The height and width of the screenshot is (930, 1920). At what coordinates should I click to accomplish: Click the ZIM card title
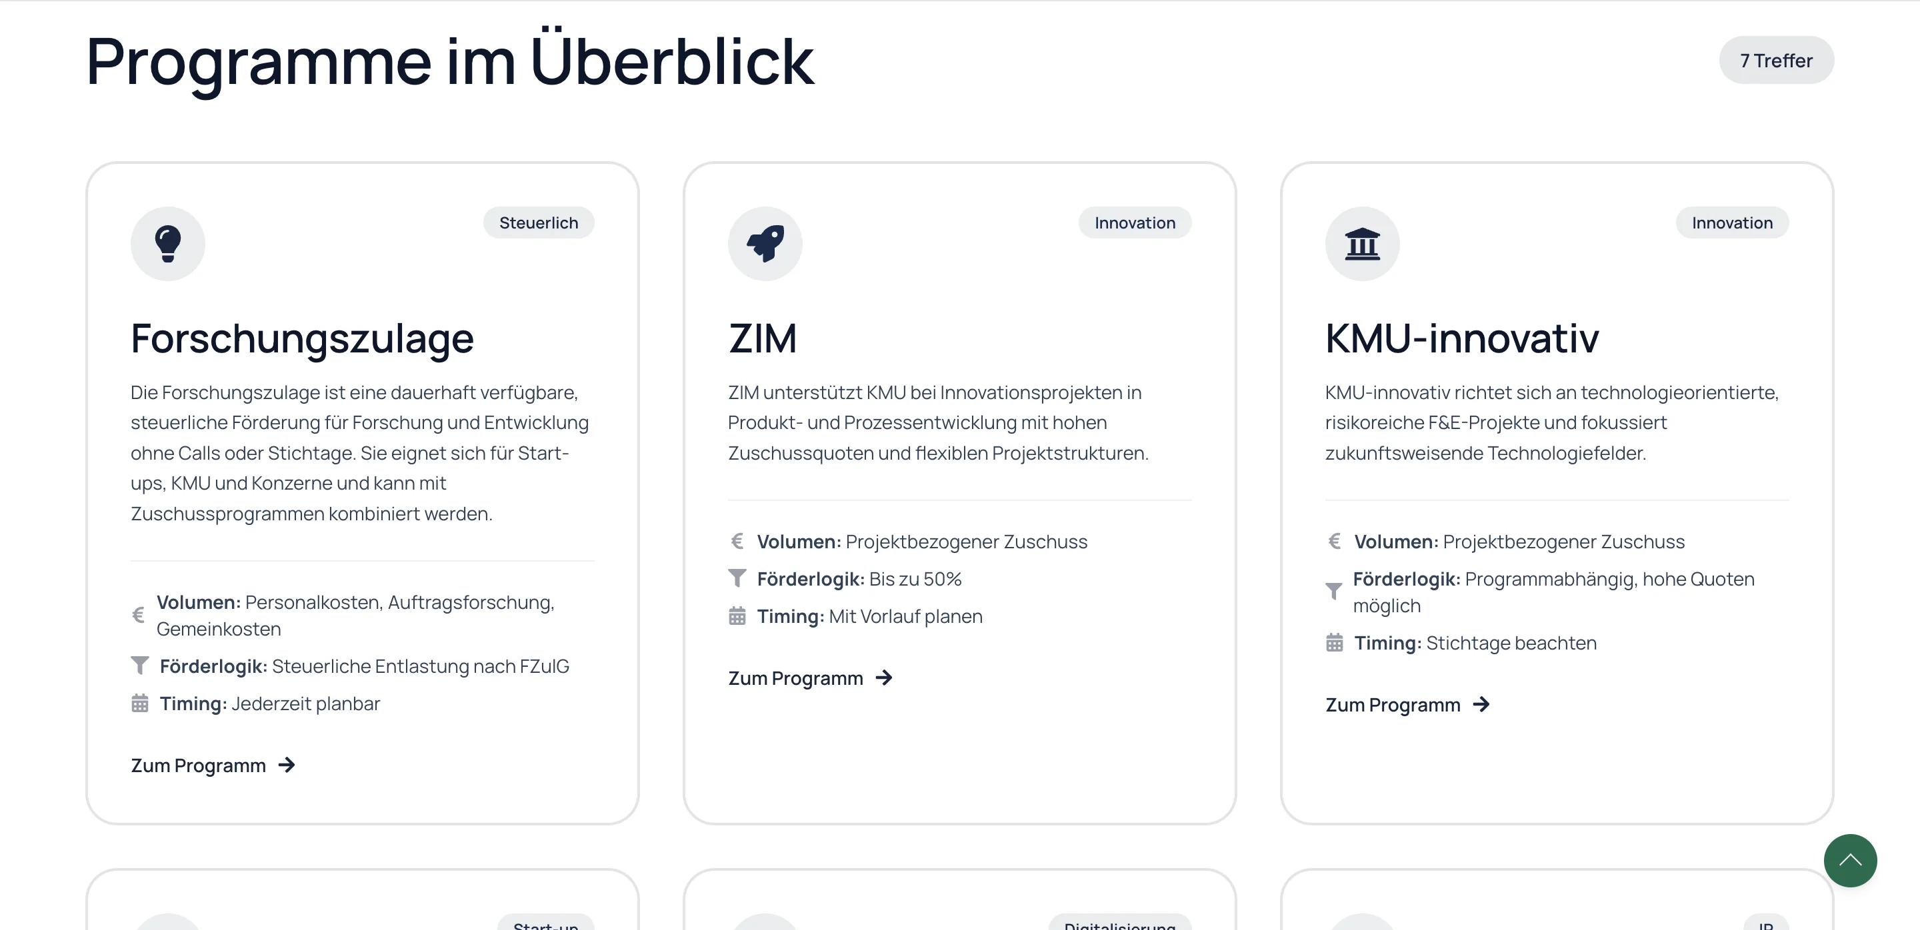point(763,339)
